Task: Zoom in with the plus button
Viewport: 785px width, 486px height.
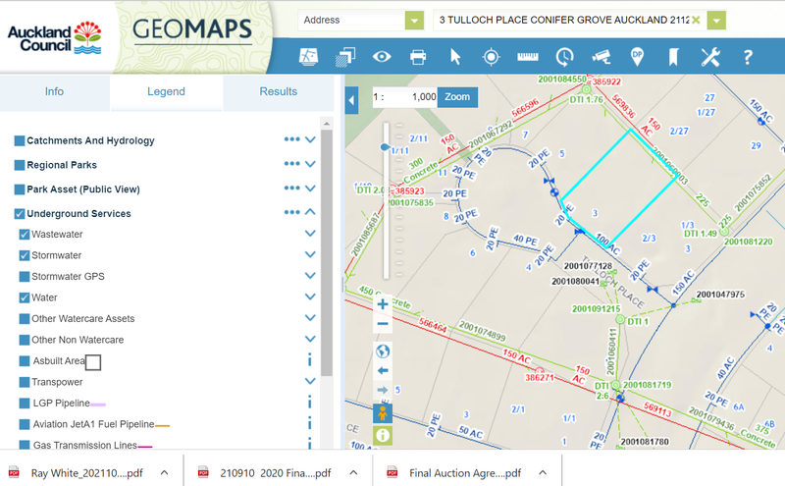Action: [x=383, y=304]
